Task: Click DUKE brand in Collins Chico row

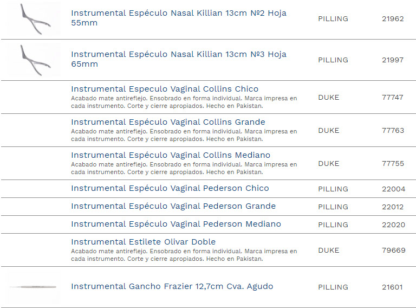Action: 328,98
